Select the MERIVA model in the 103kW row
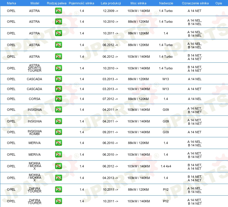Viewport: 228px width, 207px height. pos(34,155)
